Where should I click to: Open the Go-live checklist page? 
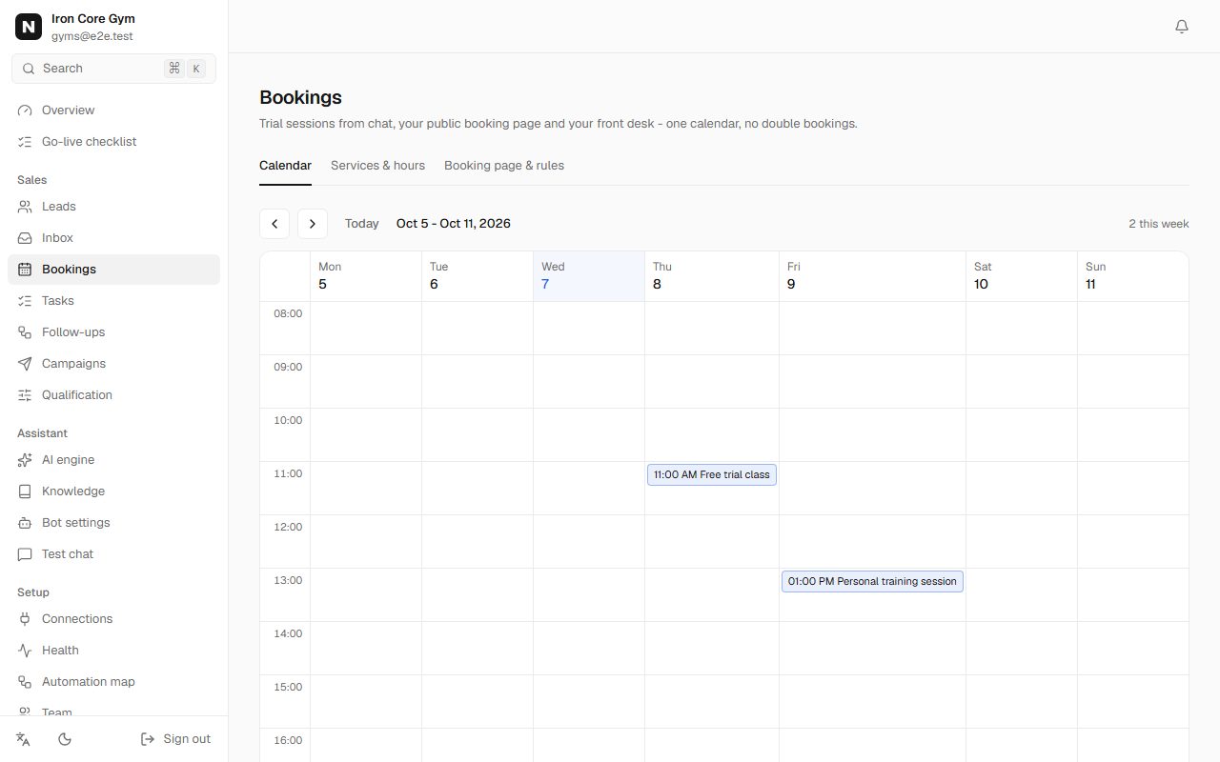point(113,142)
